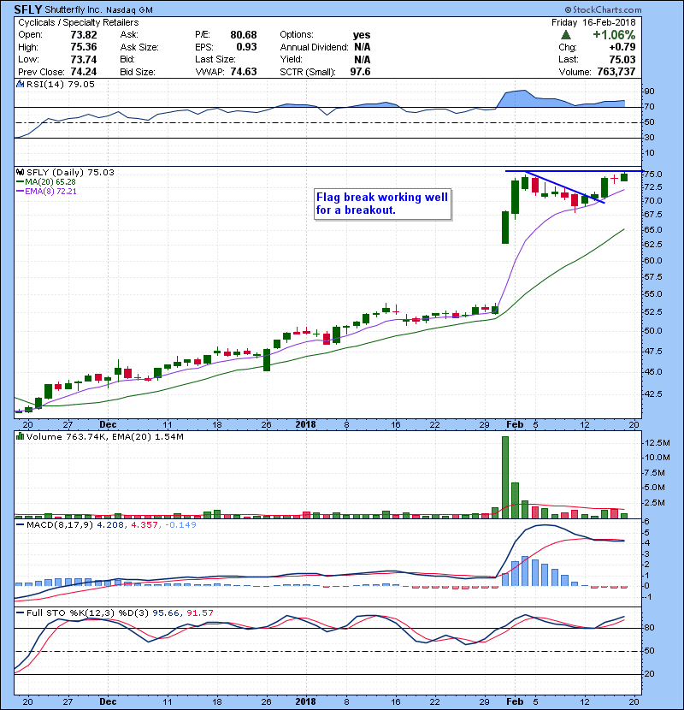Click the Bid Size label
The height and width of the screenshot is (710, 684).
pyautogui.click(x=138, y=72)
